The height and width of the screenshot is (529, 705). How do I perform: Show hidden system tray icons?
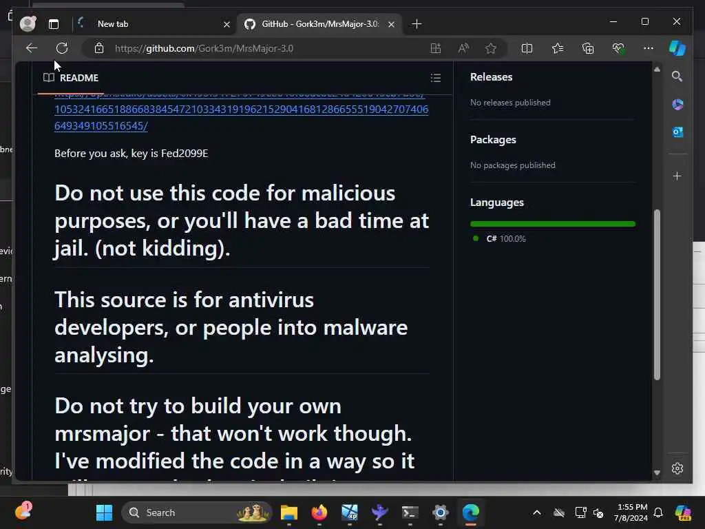[537, 512]
